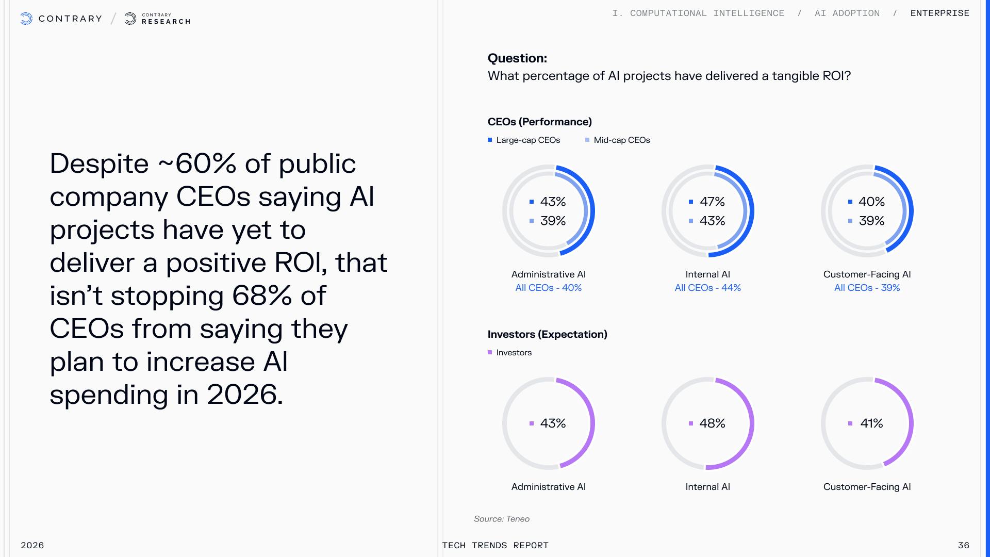990x557 pixels.
Task: Click the Contrary Research logo icon
Action: pos(131,19)
